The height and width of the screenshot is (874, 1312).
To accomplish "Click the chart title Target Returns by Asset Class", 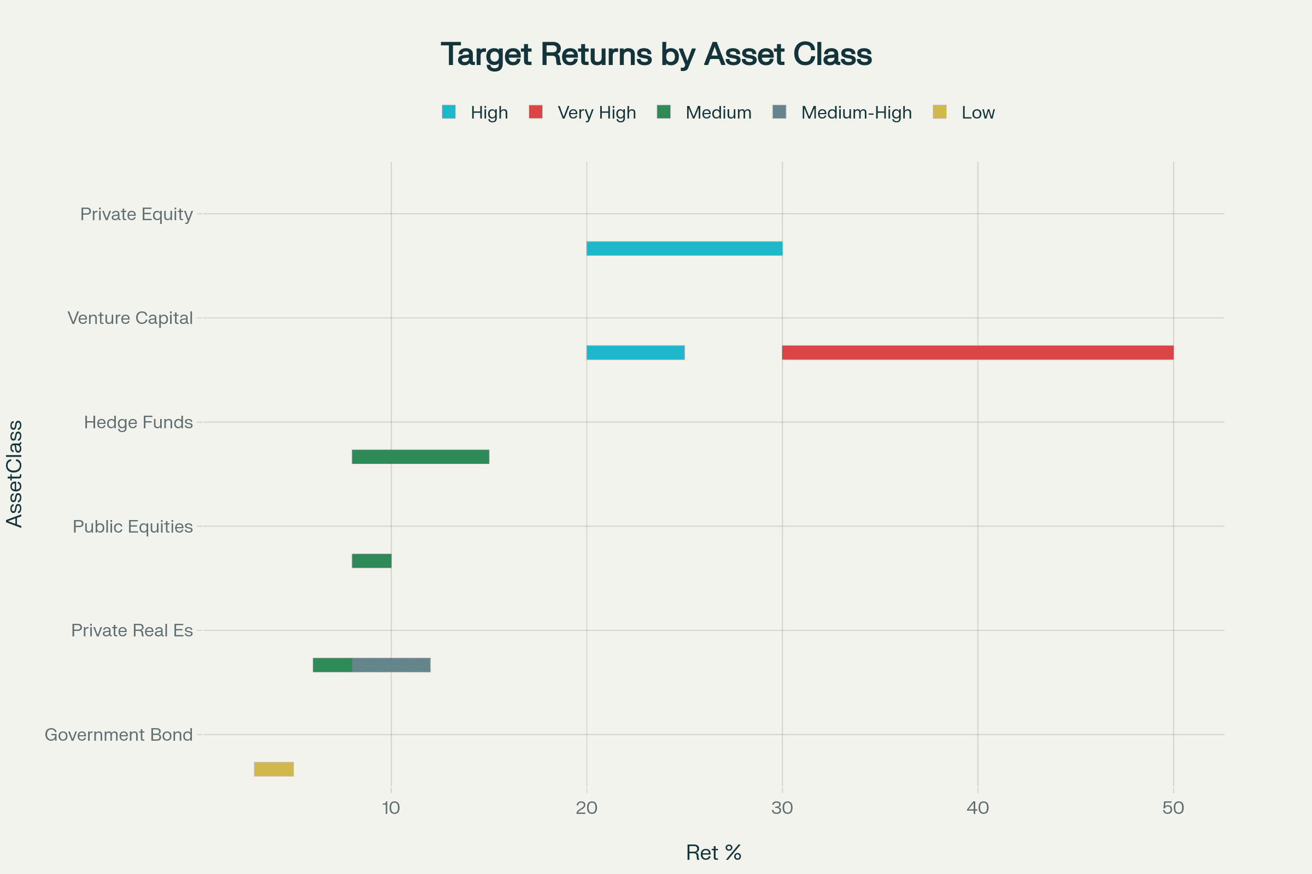I will pos(656,55).
